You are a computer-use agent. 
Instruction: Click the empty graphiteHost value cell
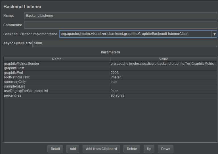coord(163,68)
